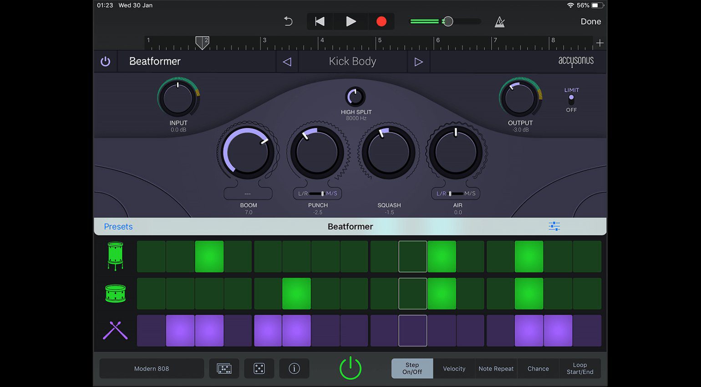Turn off second step in sticks row
Viewport: 701px width, 387px height.
tap(180, 331)
